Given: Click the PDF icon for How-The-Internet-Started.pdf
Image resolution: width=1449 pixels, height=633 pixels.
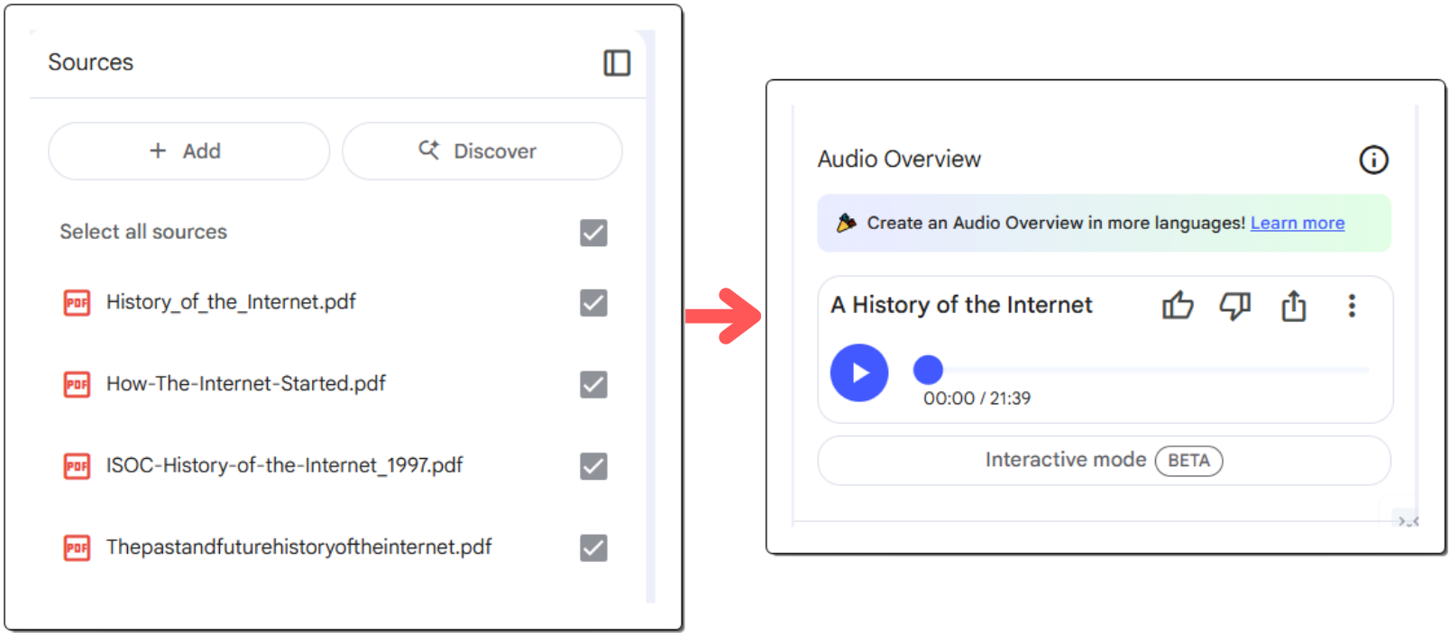Looking at the screenshot, I should pyautogui.click(x=77, y=385).
